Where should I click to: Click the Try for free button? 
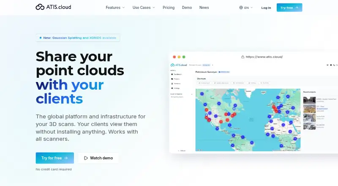(x=55, y=158)
